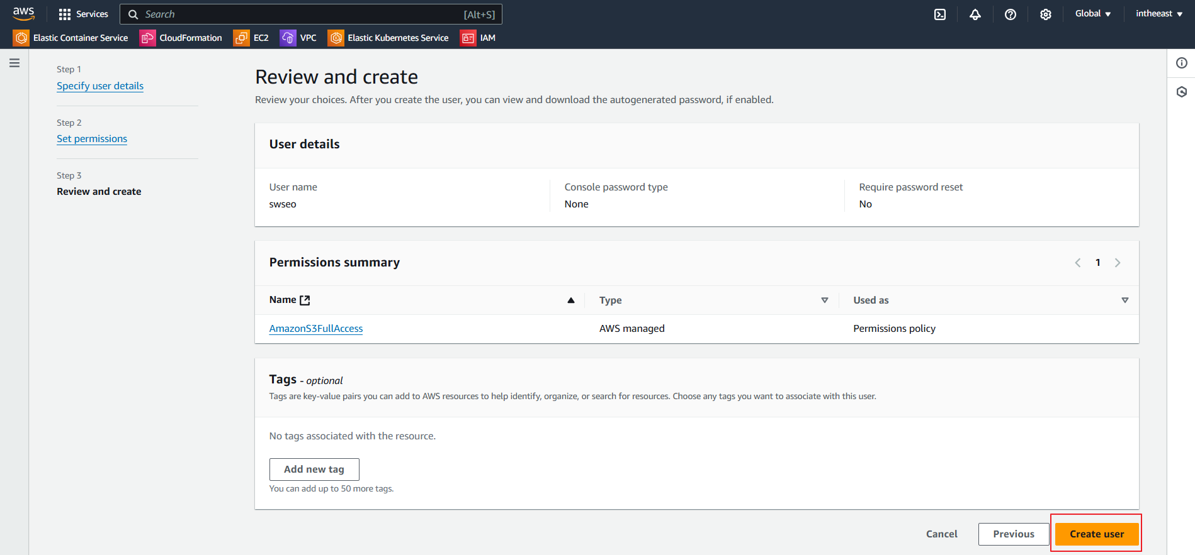Click the EC2 shortcut icon
1195x555 pixels.
click(241, 38)
